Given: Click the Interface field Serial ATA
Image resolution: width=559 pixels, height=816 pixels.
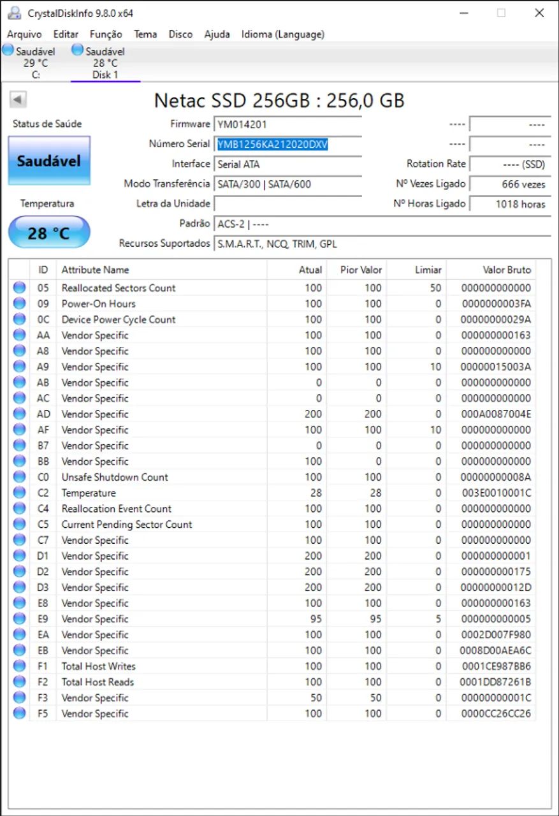Looking at the screenshot, I should [288, 164].
